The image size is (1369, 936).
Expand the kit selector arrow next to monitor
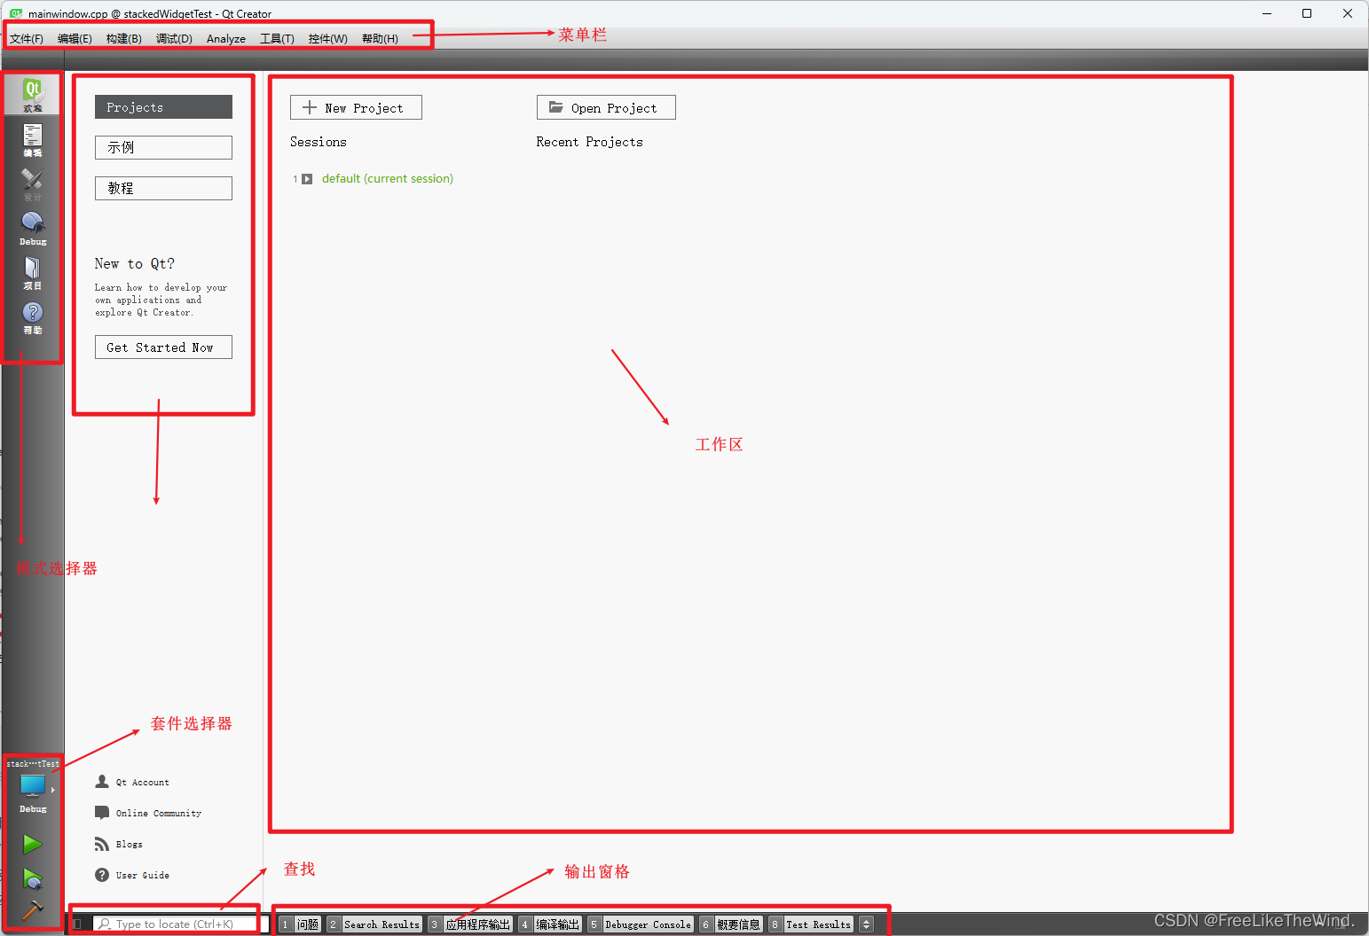pyautogui.click(x=53, y=790)
